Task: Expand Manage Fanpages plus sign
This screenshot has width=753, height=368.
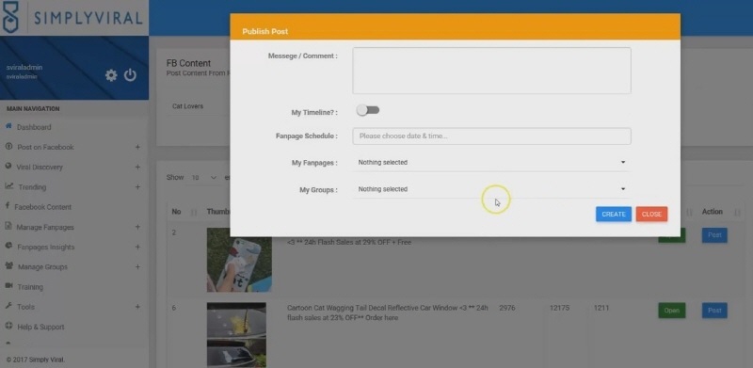Action: click(x=137, y=227)
